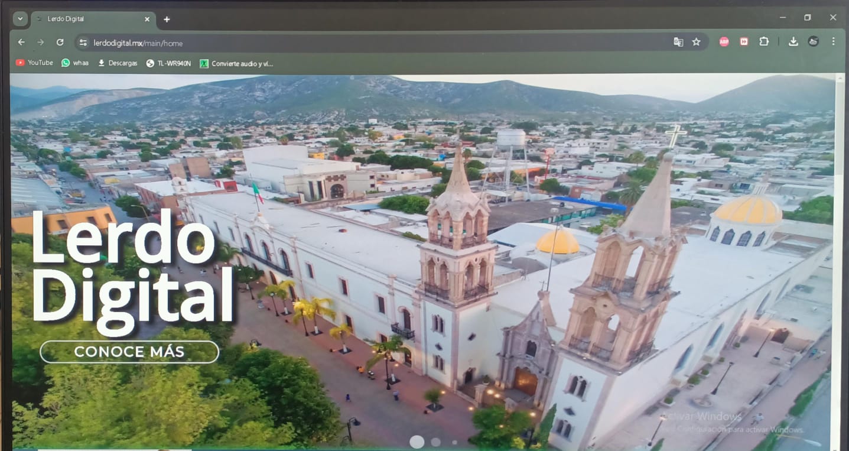
Task: Reload the Lerdo Digital page
Action: click(x=60, y=43)
